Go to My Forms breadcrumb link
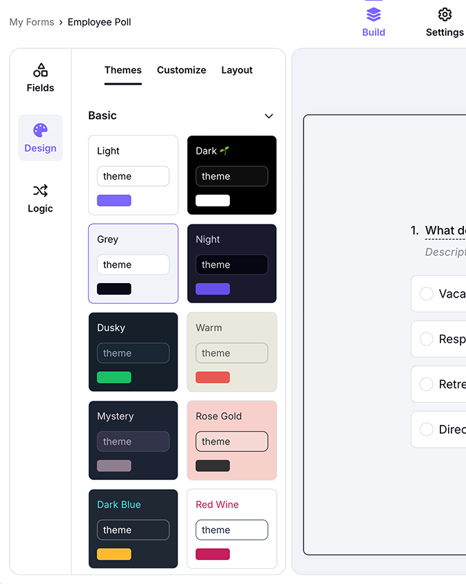This screenshot has height=584, width=466. tap(32, 22)
